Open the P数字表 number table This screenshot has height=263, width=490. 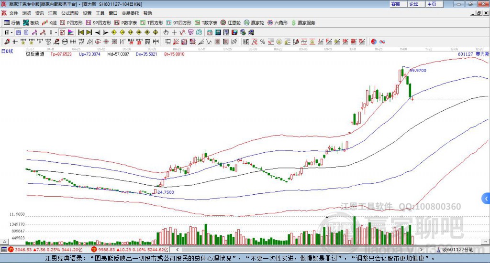pyautogui.click(x=126, y=23)
